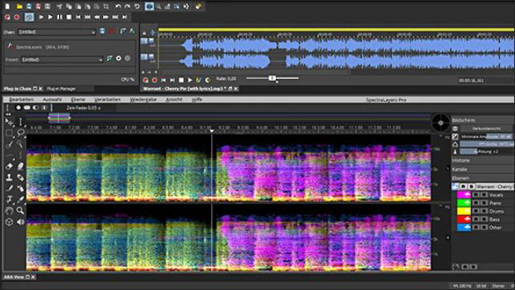This screenshot has width=515, height=290.
Task: Select the healing bandage tool
Action: pos(20,177)
